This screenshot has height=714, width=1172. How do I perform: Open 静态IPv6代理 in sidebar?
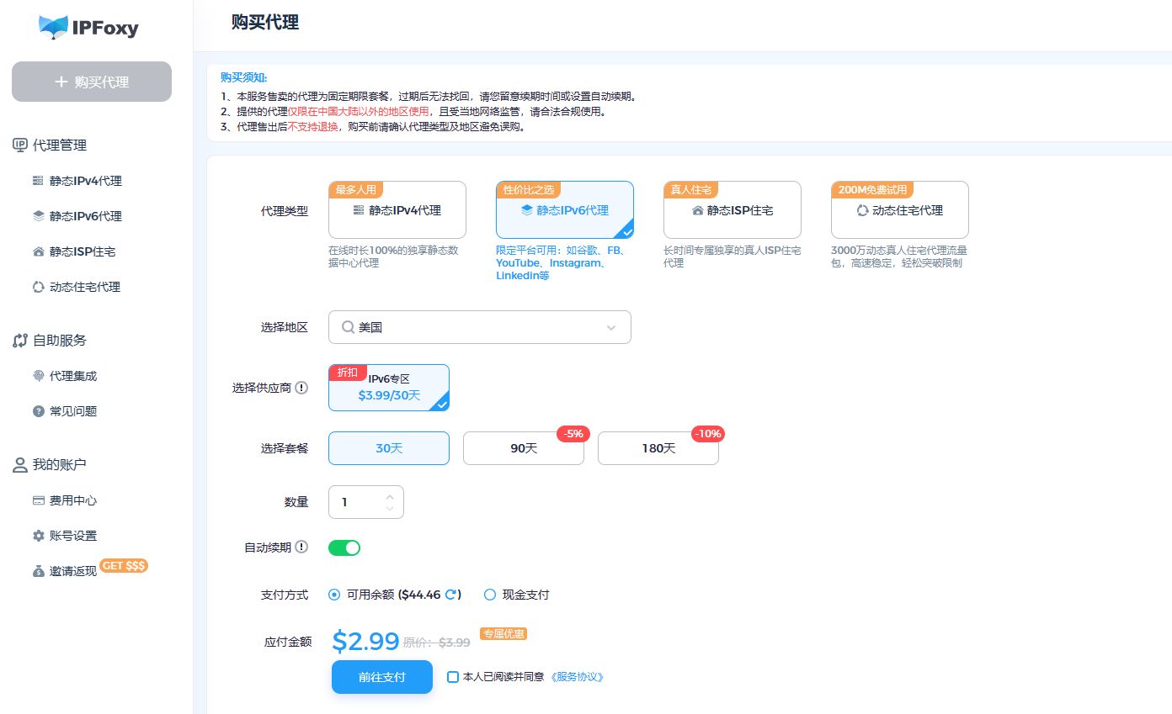[x=86, y=216]
